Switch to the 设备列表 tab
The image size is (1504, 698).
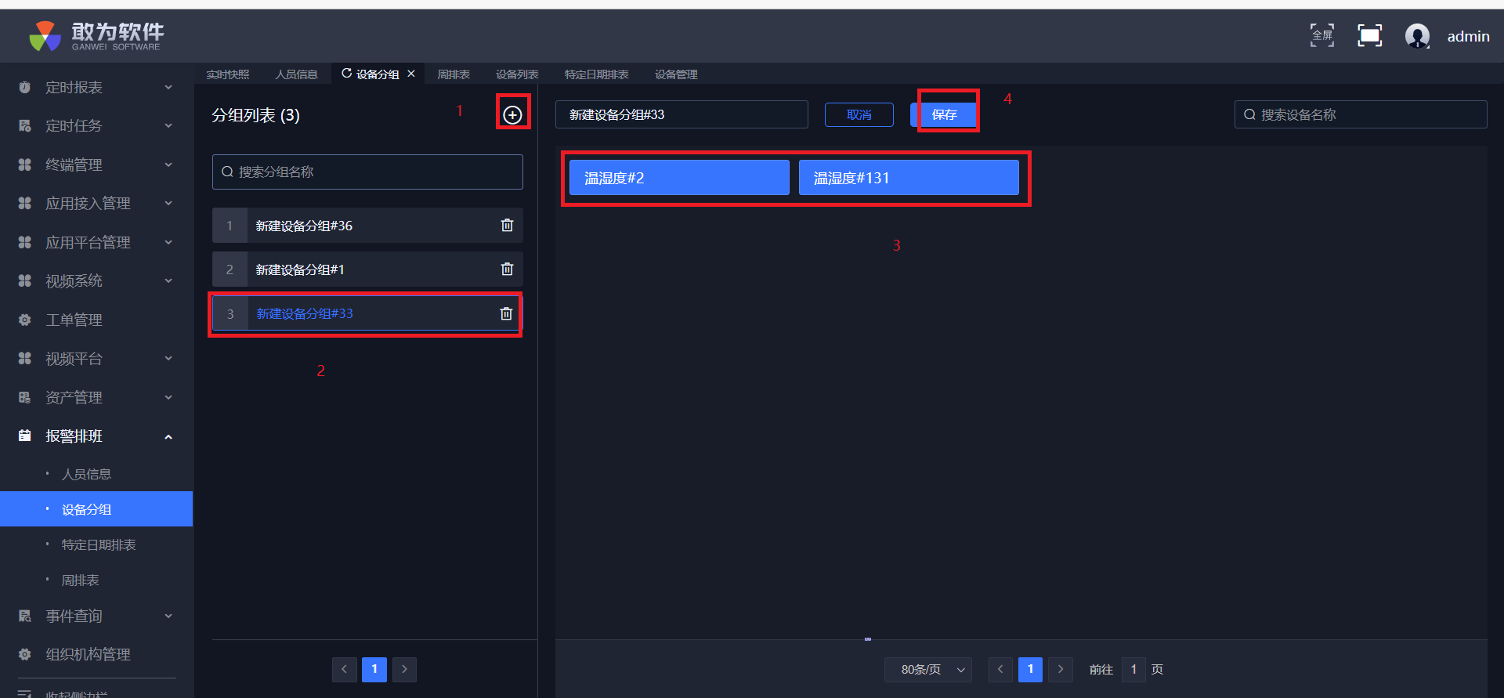517,74
